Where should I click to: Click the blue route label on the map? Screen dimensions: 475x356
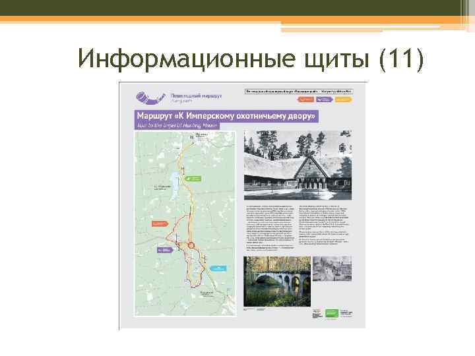pyautogui.click(x=219, y=268)
